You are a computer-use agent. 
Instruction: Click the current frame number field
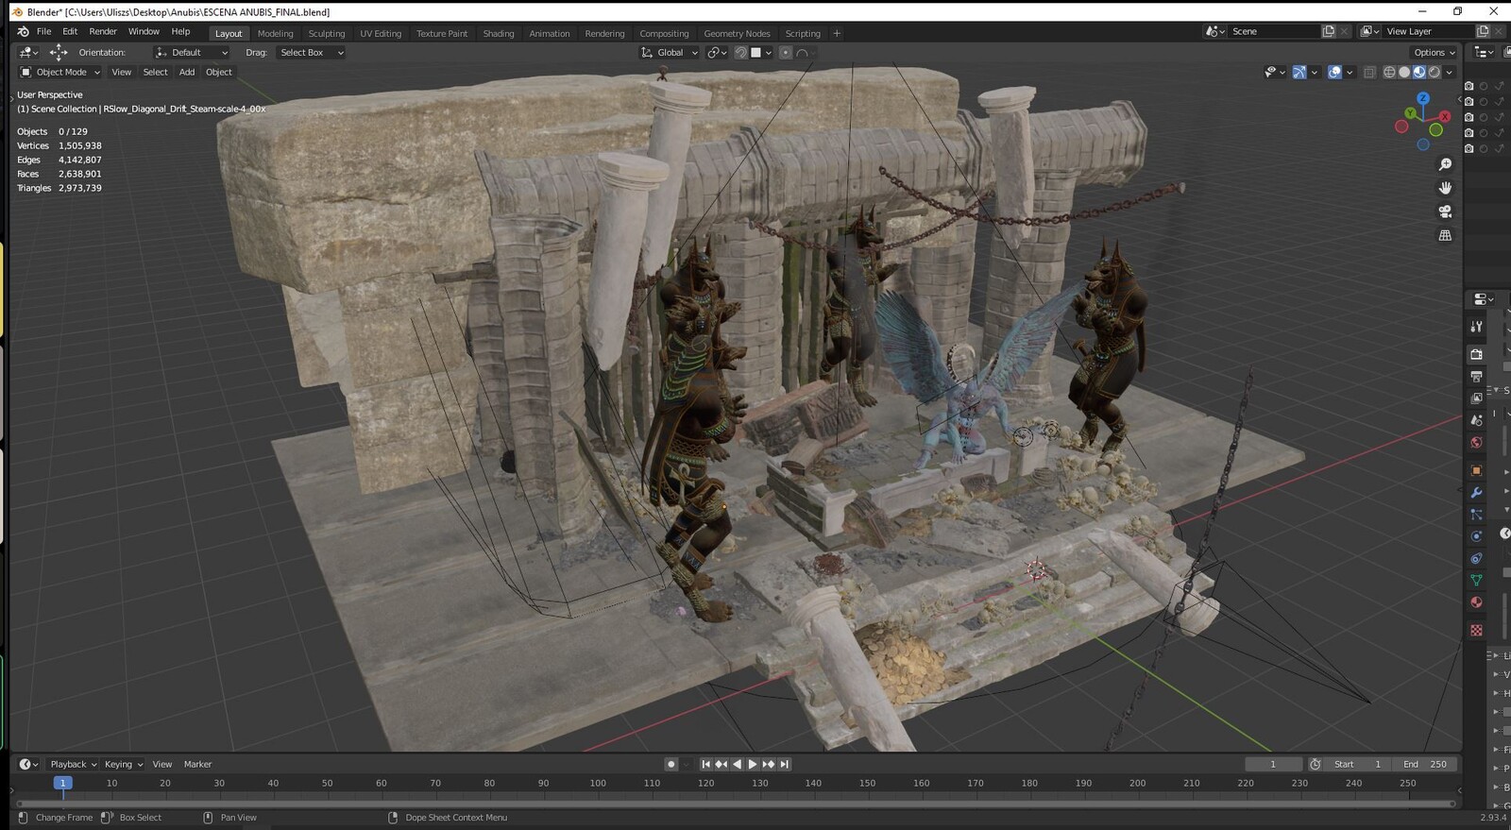tap(1273, 764)
